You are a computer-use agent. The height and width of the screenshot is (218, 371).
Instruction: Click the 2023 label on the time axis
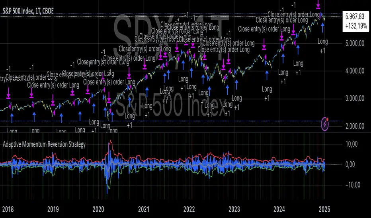[234, 209]
